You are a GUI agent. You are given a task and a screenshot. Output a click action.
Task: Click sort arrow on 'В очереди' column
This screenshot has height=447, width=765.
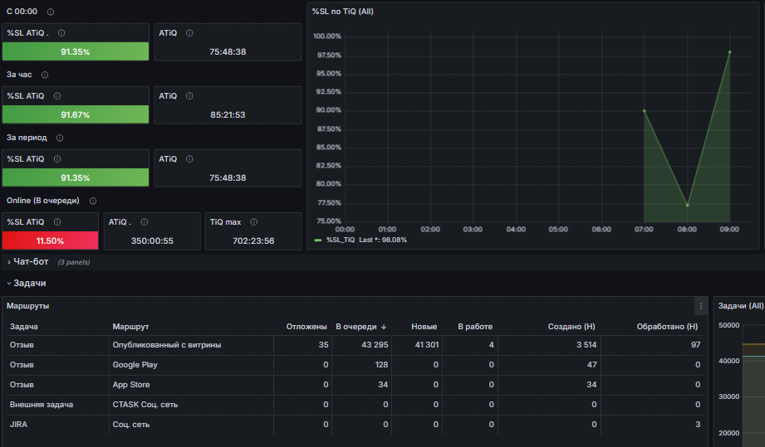pos(384,327)
